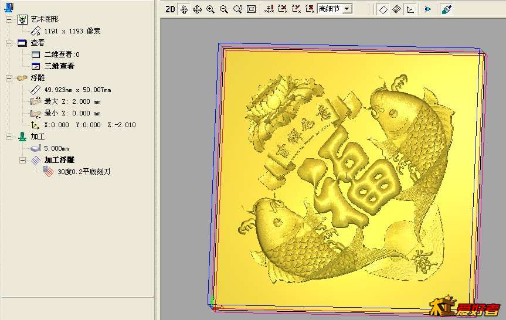Click the 加工浮雕 hatched toolpath icon
The height and width of the screenshot is (320, 506).
point(36,161)
